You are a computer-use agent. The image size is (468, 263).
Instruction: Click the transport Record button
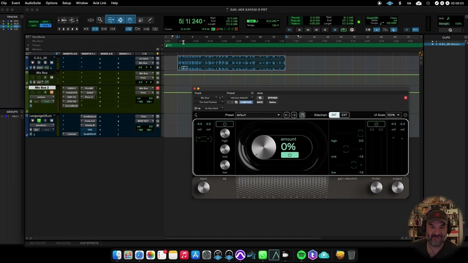point(352,30)
